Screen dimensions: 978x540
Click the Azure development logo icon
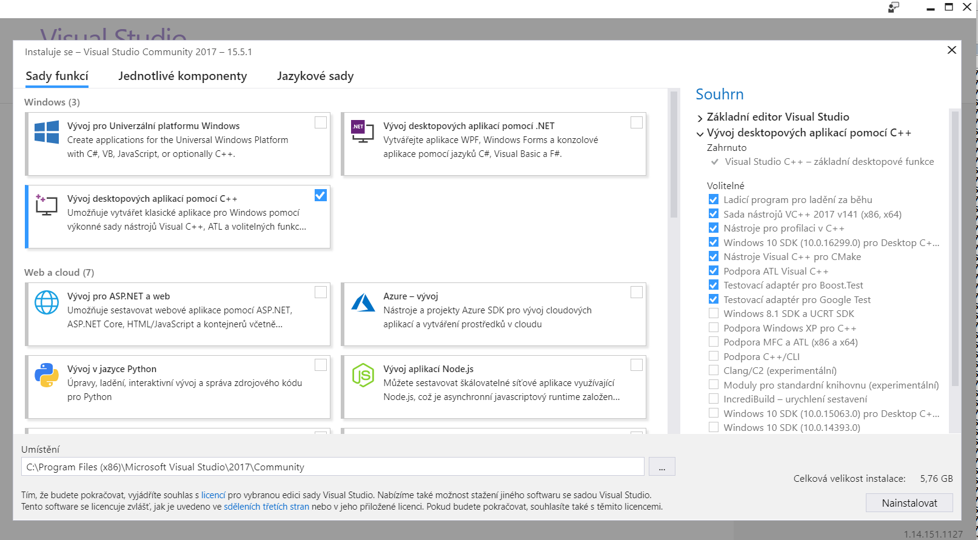tap(363, 302)
